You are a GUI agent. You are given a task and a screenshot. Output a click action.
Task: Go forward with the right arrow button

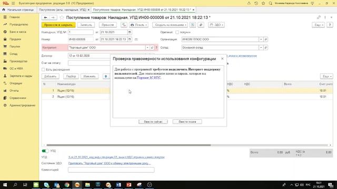tap(53, 17)
